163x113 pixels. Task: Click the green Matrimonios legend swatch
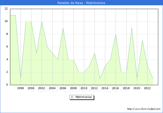pos(72,97)
